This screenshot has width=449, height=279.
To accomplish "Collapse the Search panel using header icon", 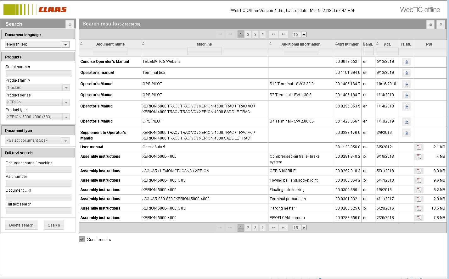I will pyautogui.click(x=70, y=25).
